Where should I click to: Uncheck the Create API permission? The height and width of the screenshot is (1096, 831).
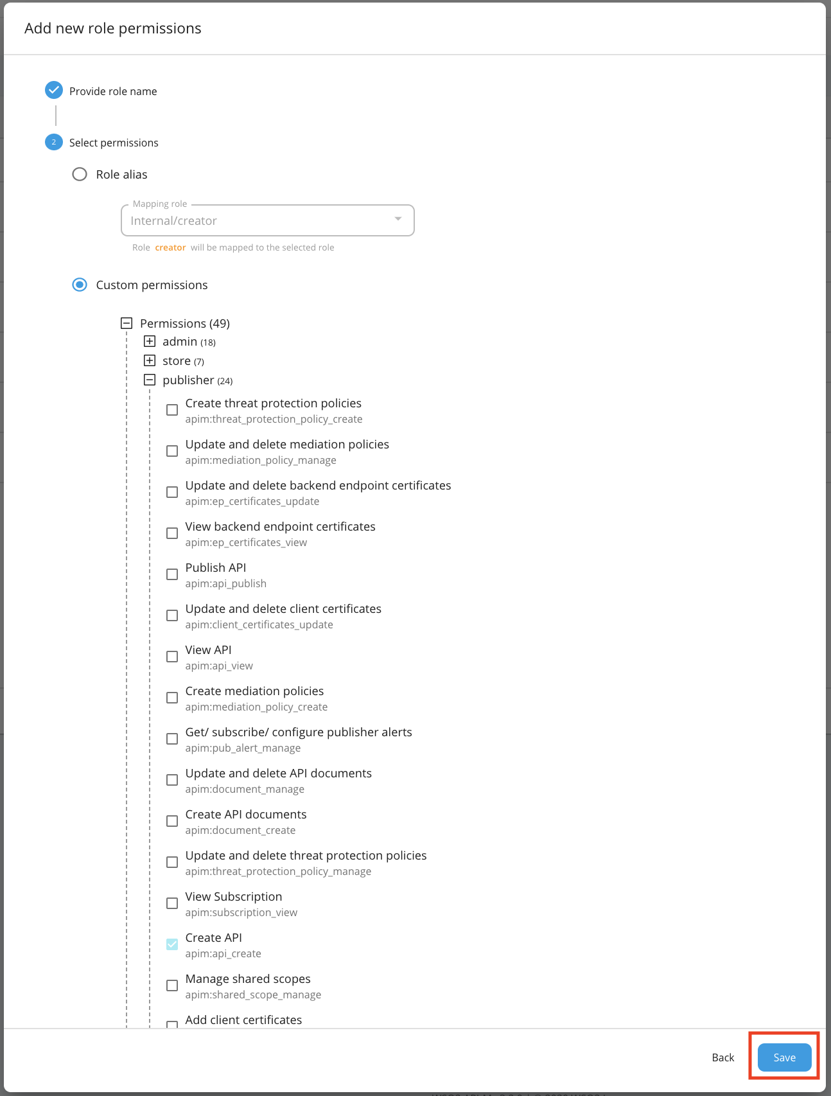(171, 944)
